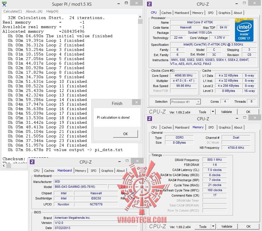262x231 pixels.
Task: Select SPD tab in CPU-Z Mainboard window
Action: pos(94,171)
